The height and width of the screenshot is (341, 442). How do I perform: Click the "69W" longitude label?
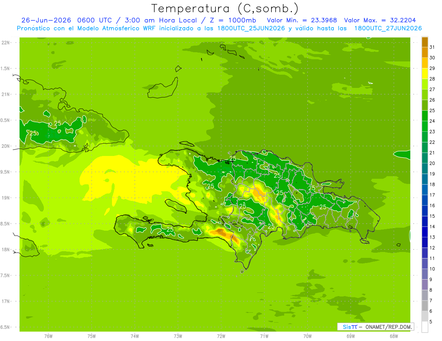click(351, 336)
